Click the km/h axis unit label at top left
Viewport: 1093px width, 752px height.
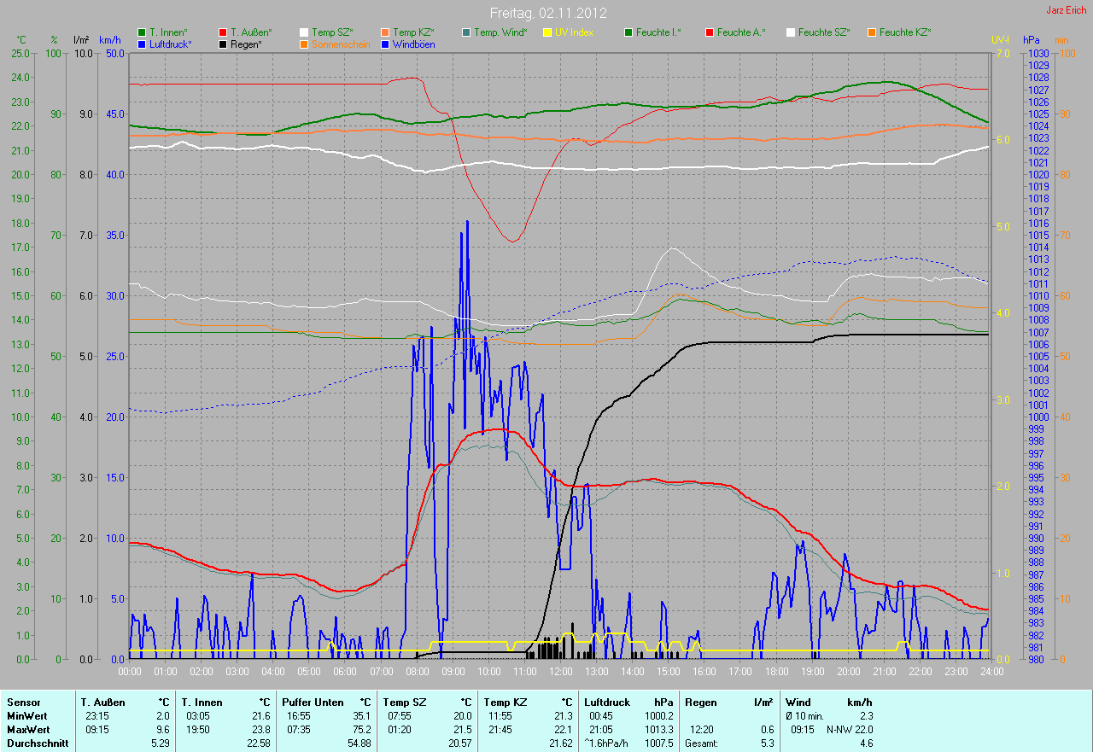[x=110, y=40]
